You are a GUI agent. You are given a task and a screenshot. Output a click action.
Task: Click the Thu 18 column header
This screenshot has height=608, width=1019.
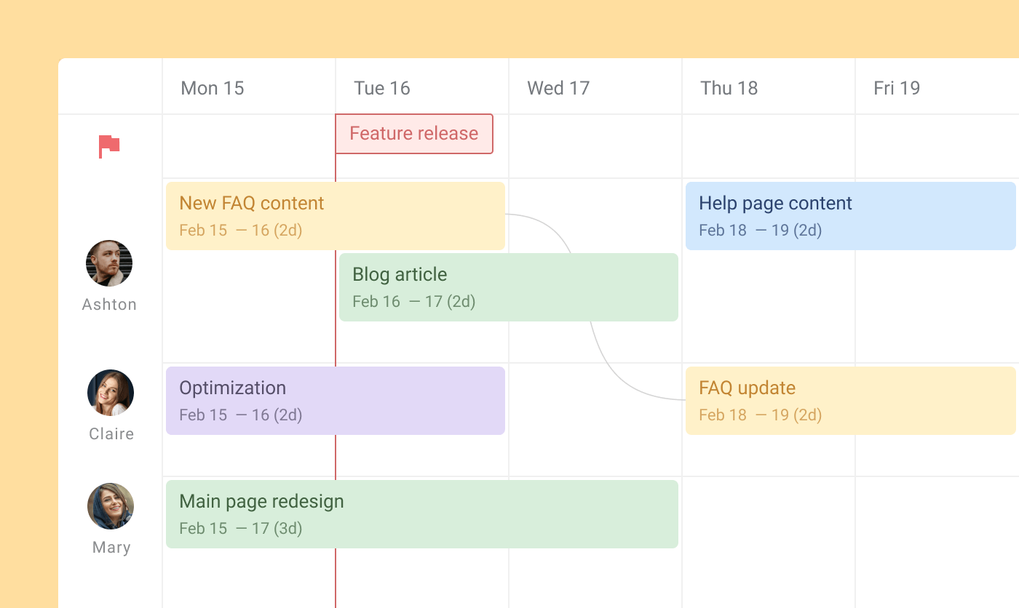tap(729, 87)
